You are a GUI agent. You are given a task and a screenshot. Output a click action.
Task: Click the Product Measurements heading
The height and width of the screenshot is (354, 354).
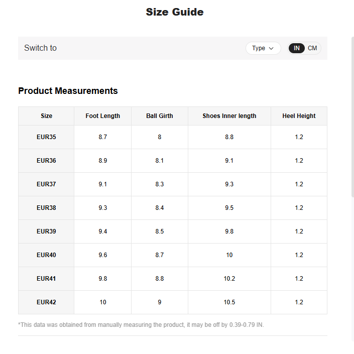(x=68, y=91)
